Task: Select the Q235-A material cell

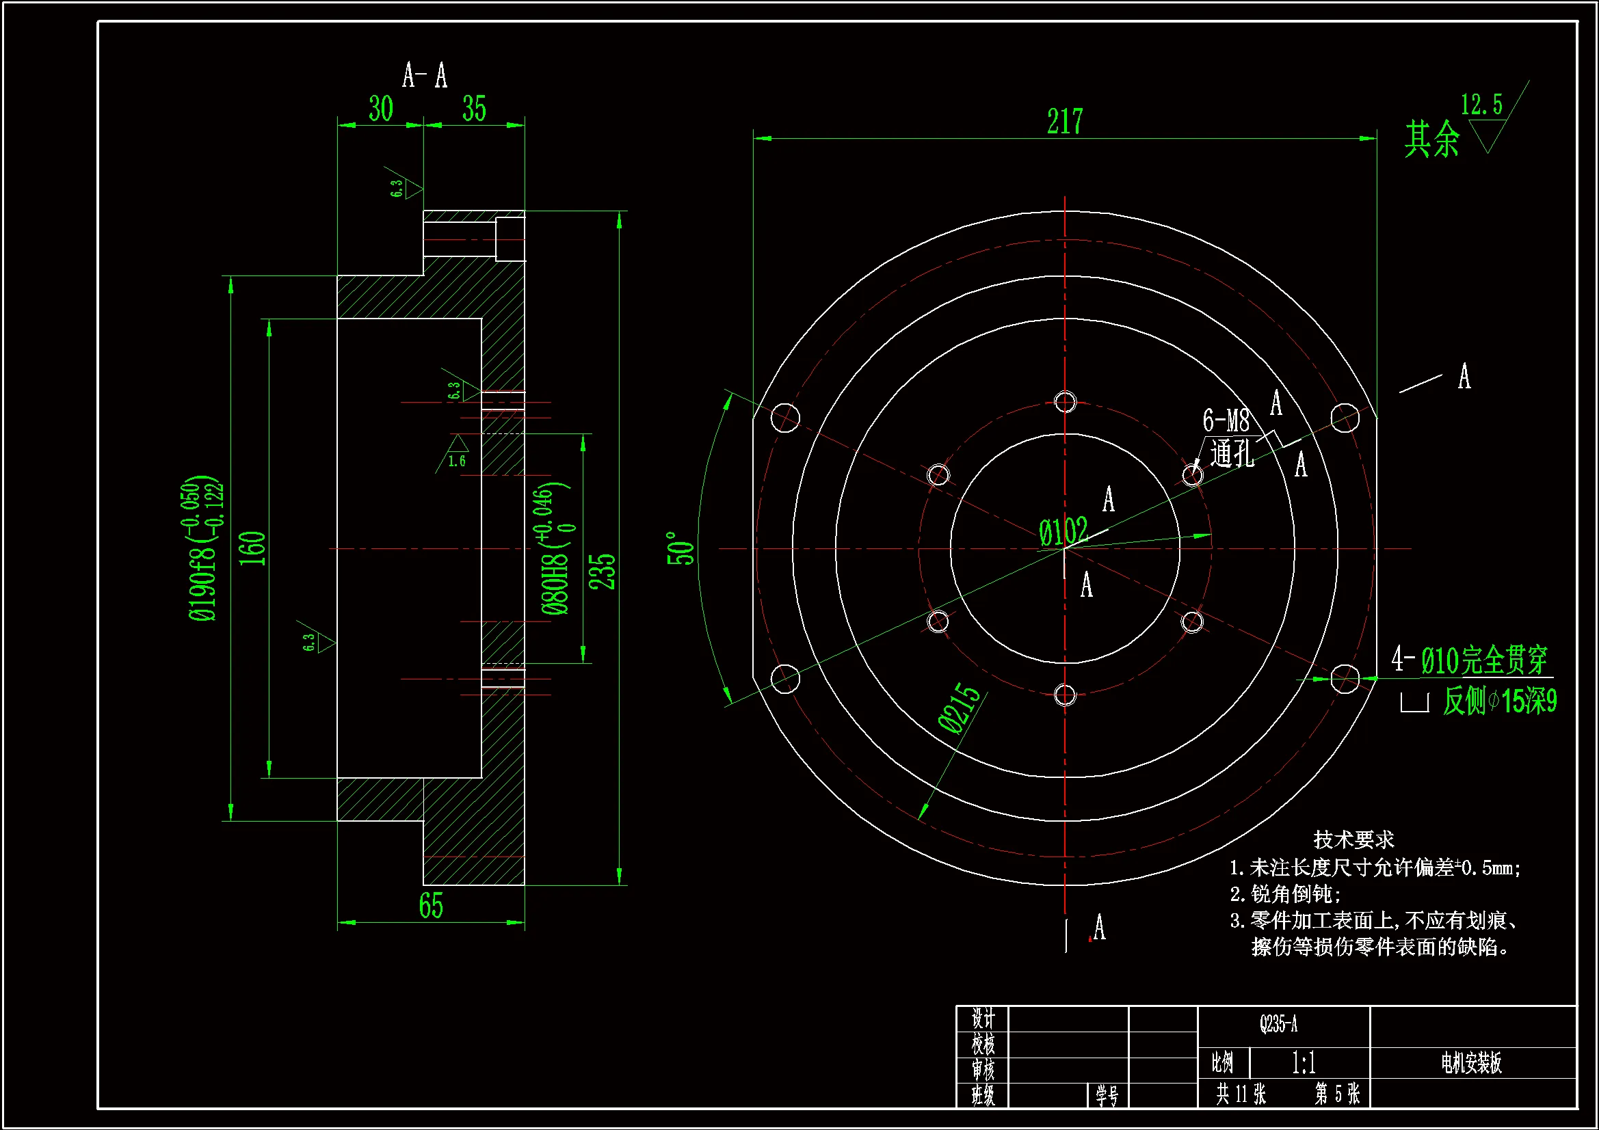Action: coord(1279,1025)
